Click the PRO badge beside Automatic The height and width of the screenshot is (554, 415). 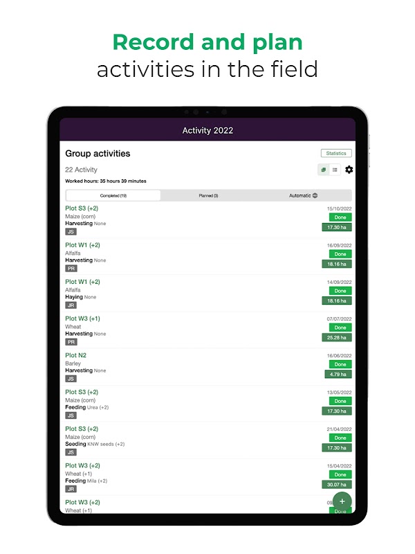(x=315, y=196)
